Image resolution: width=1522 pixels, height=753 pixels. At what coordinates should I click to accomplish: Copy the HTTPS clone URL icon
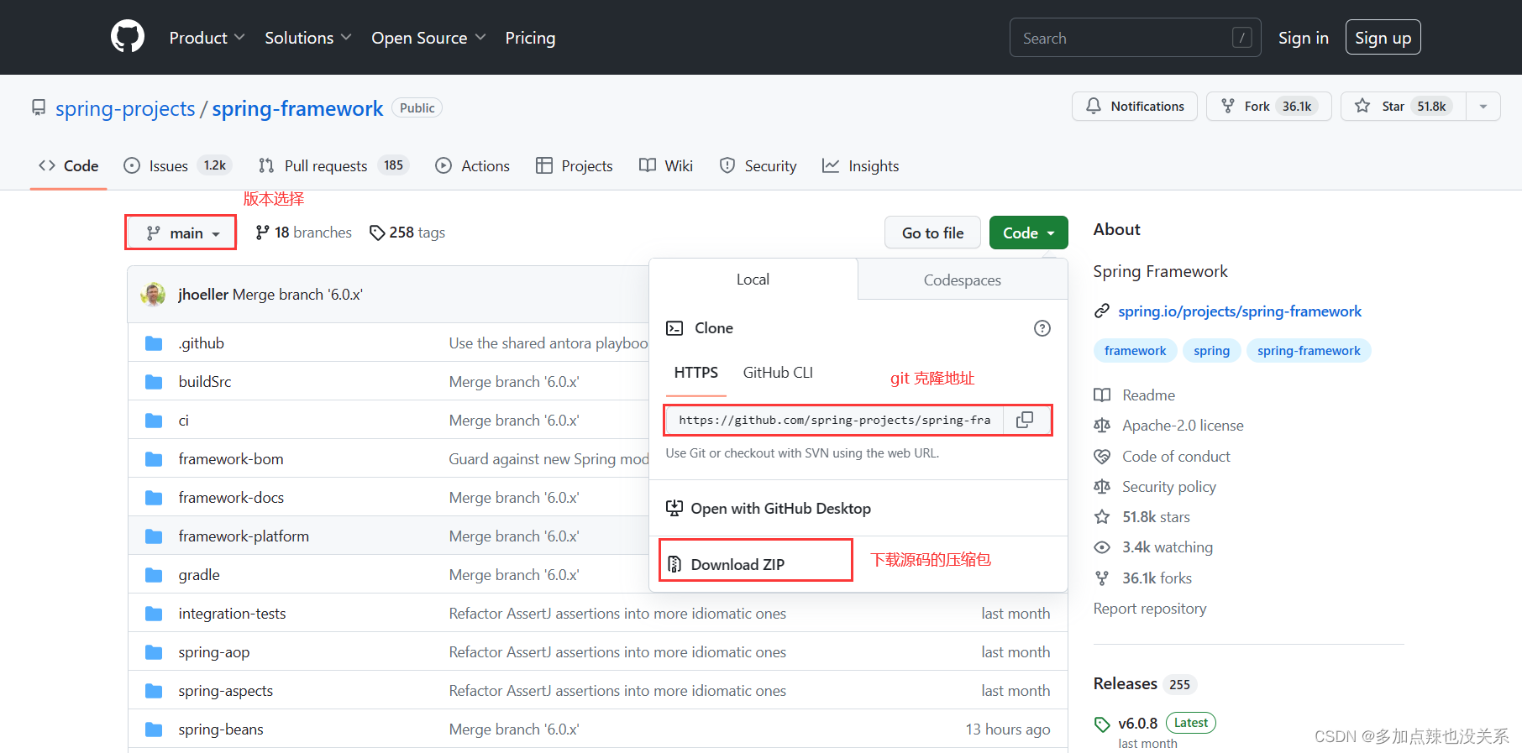[x=1025, y=420]
